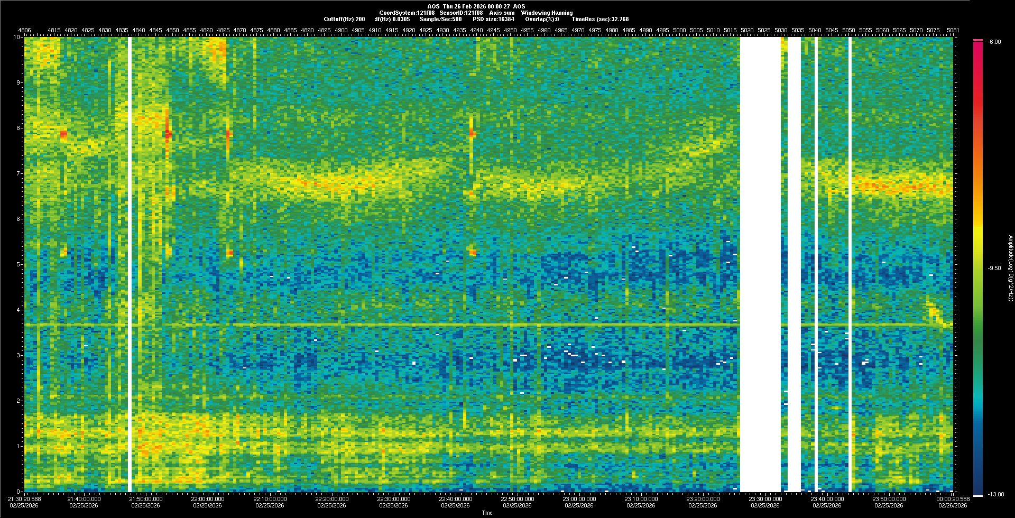Click the amplitude color scale bar

(x=978, y=268)
